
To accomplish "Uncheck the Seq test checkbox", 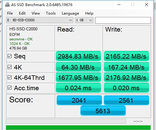I will (9, 56).
